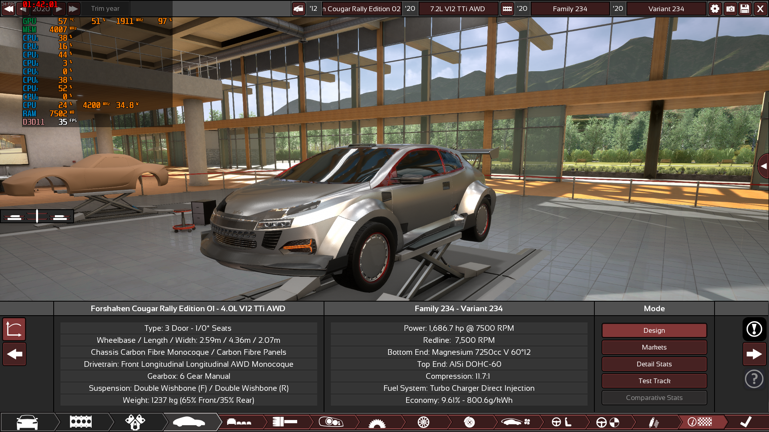Click the Economy 9.61% stat line
The height and width of the screenshot is (432, 769).
459,400
